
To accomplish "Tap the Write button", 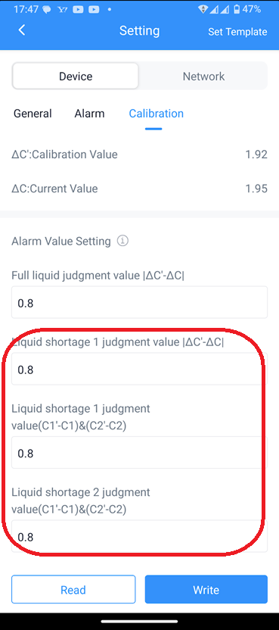I will point(206,589).
